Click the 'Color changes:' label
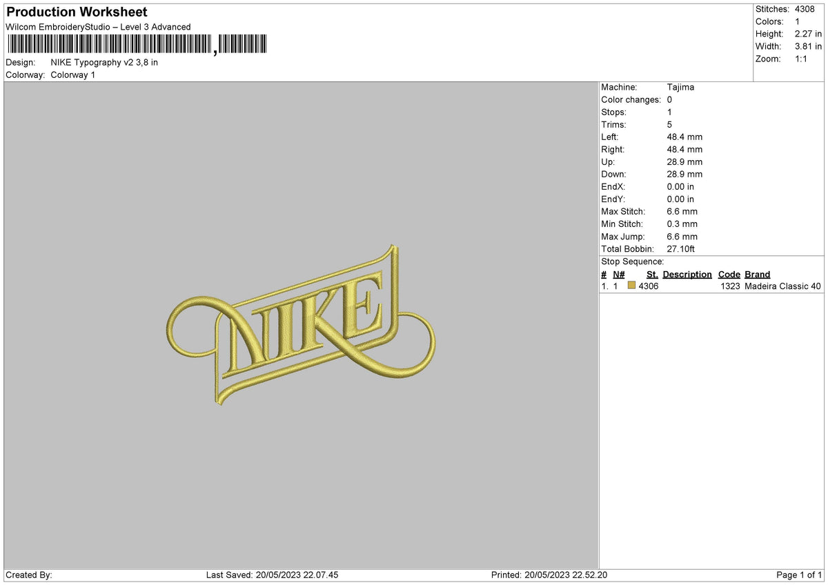 click(631, 99)
